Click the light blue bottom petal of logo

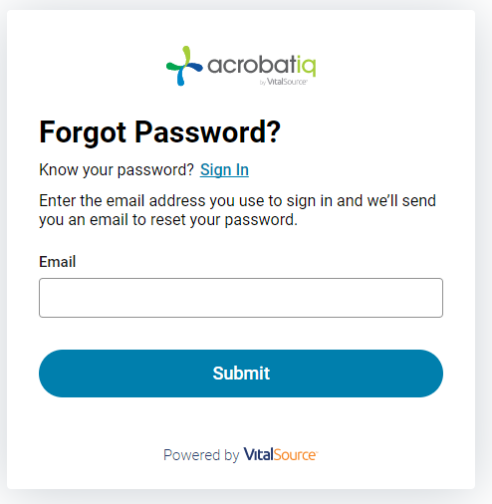pos(181,77)
